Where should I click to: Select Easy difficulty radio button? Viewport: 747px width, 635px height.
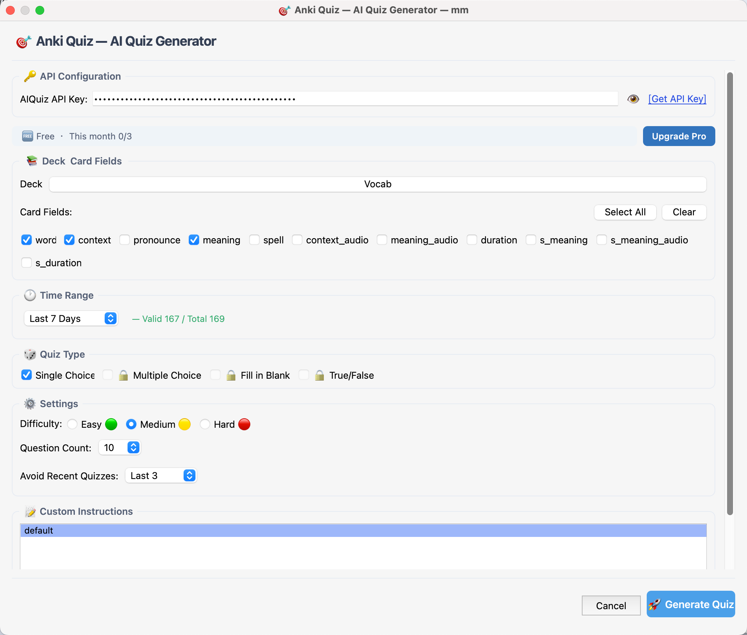tap(72, 424)
